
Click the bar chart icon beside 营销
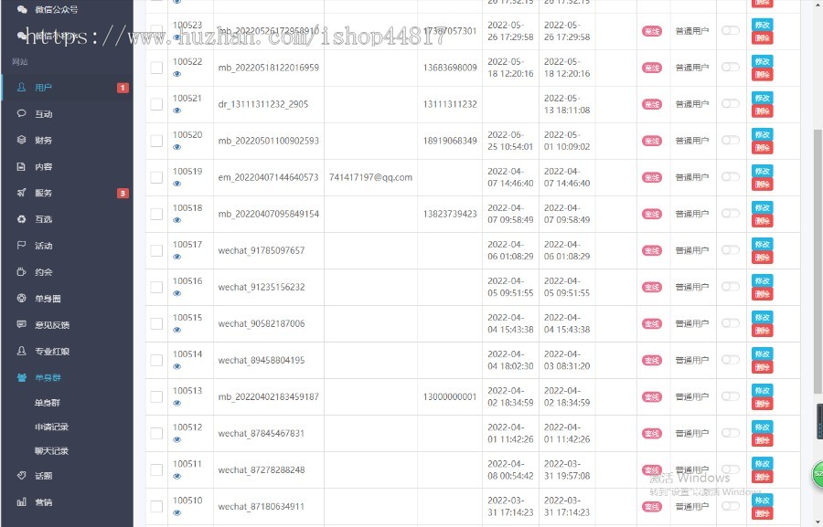(x=22, y=501)
